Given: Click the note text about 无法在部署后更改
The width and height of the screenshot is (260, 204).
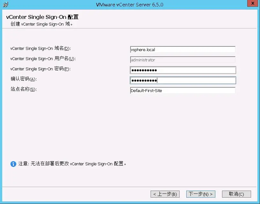Looking at the screenshot, I should (72, 164).
